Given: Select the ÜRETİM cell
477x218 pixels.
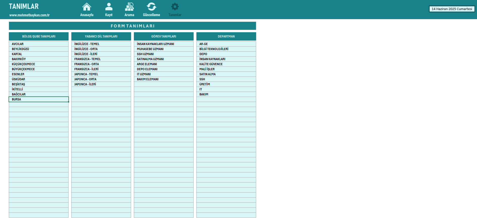Looking at the screenshot, I should [226, 84].
